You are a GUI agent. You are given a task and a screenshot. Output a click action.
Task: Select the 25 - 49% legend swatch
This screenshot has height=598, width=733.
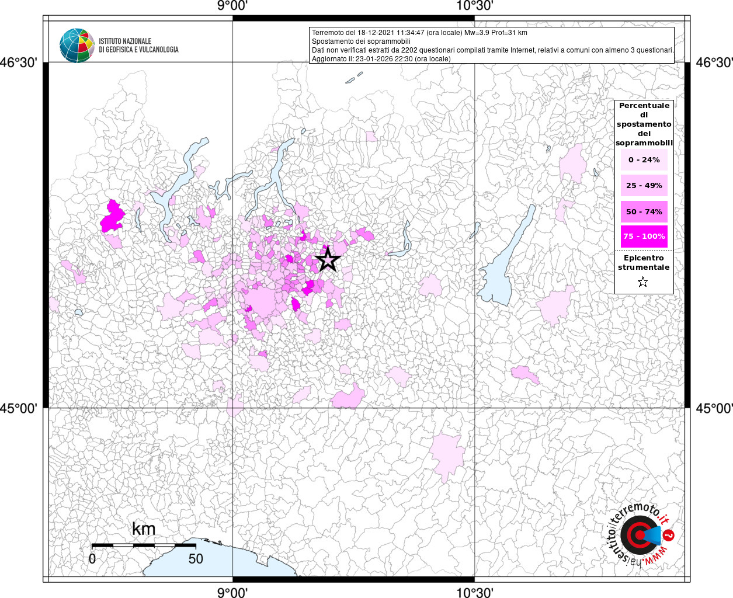644,185
